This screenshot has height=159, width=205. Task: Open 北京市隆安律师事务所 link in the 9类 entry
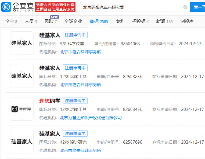point(81,52)
